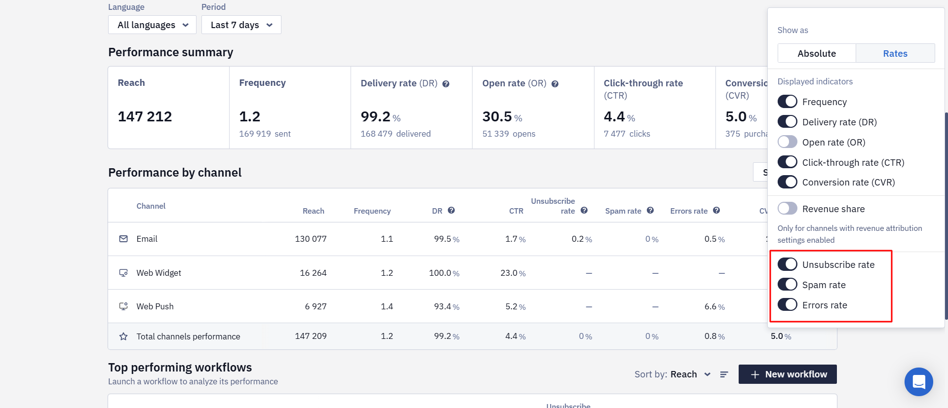Click Email reach value 130 077
Viewport: 948px width, 408px height.
coord(311,239)
